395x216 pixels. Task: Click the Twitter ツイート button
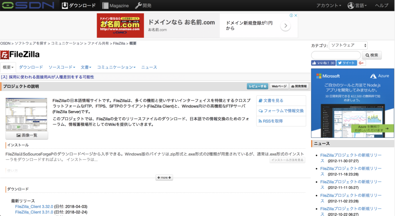coord(347,63)
